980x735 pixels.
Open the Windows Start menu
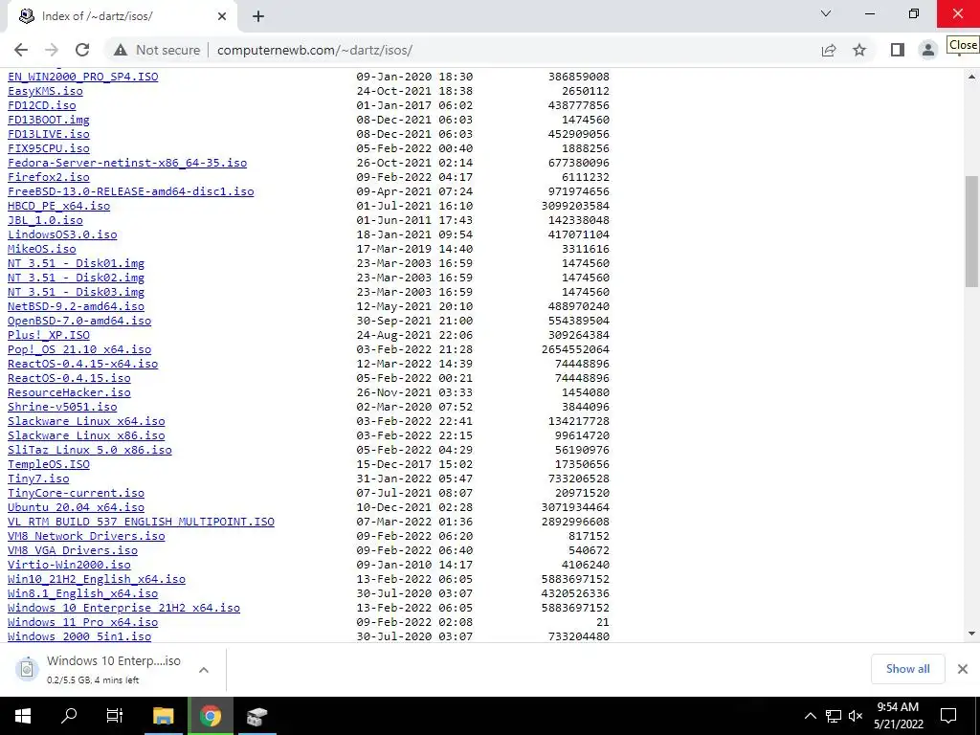pos(23,716)
